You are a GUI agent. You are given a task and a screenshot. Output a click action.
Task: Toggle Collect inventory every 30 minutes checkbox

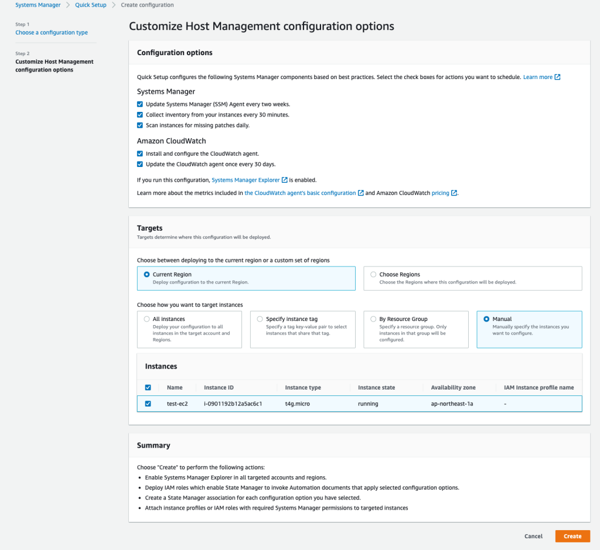coord(140,115)
